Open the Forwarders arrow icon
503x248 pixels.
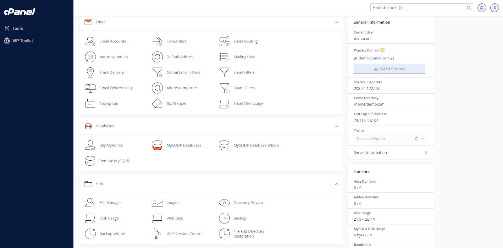point(157,41)
